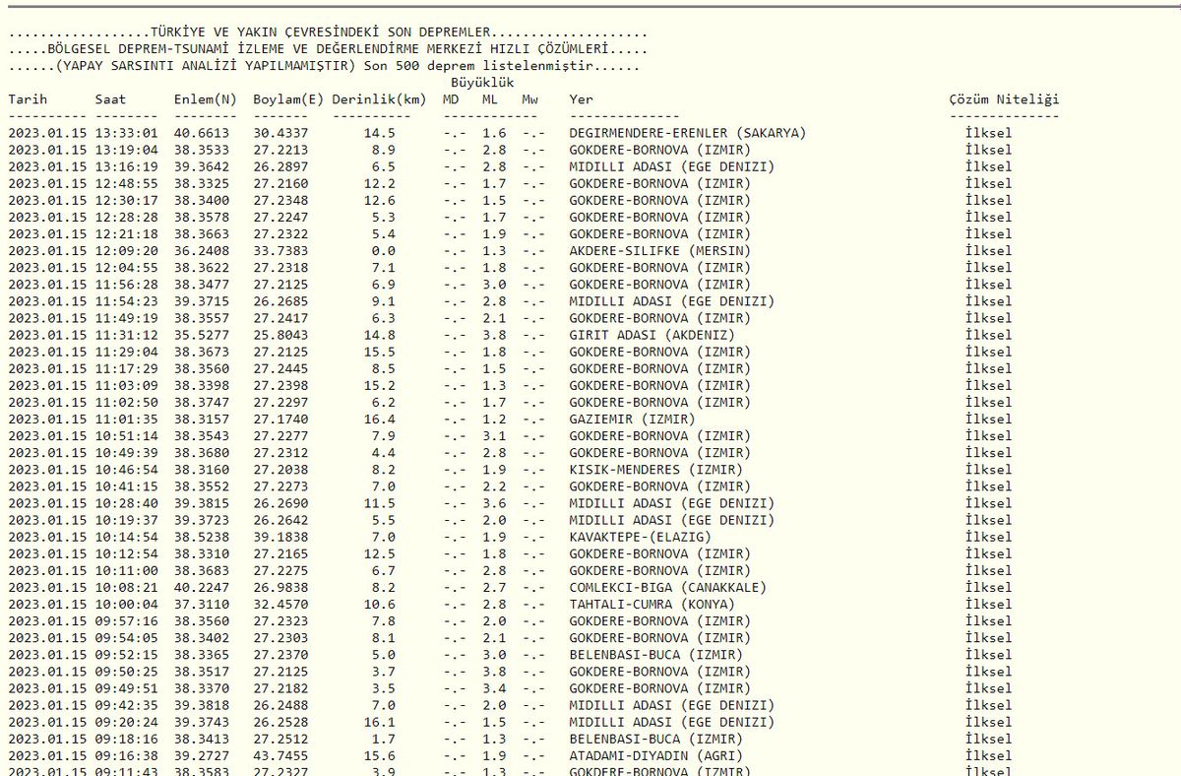Screen dimensions: 1181x776
Task: Click the Yer column header
Action: 581,99
